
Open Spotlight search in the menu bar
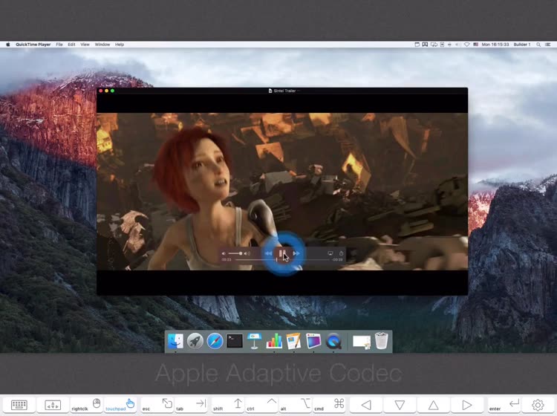pos(538,45)
